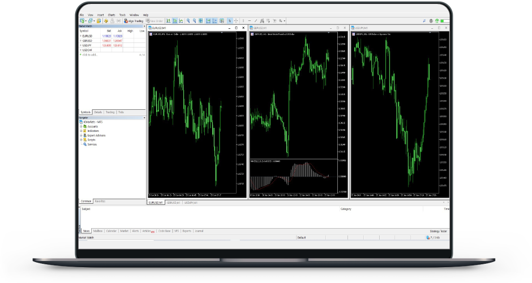Click the Indicators list toolbar icon
This screenshot has width=532, height=283.
[x=221, y=21]
